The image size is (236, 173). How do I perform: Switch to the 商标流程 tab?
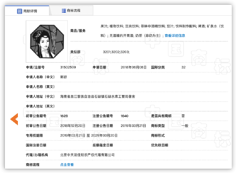click(x=71, y=11)
